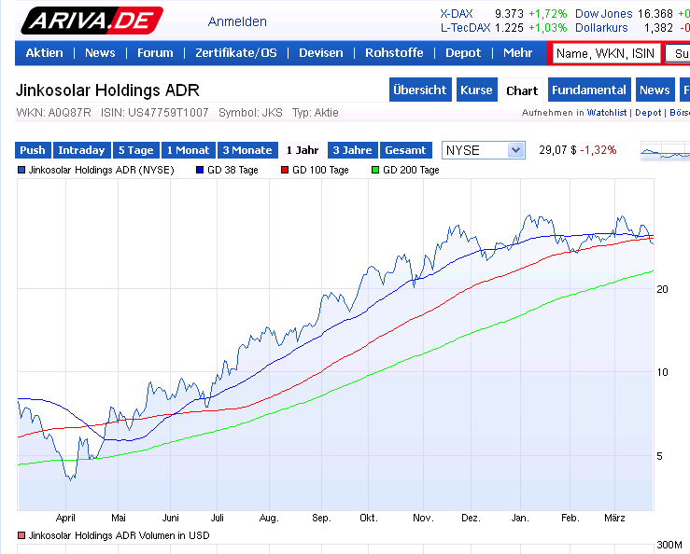This screenshot has height=554, width=690.
Task: Switch to the Fundamental tab
Action: 589,90
